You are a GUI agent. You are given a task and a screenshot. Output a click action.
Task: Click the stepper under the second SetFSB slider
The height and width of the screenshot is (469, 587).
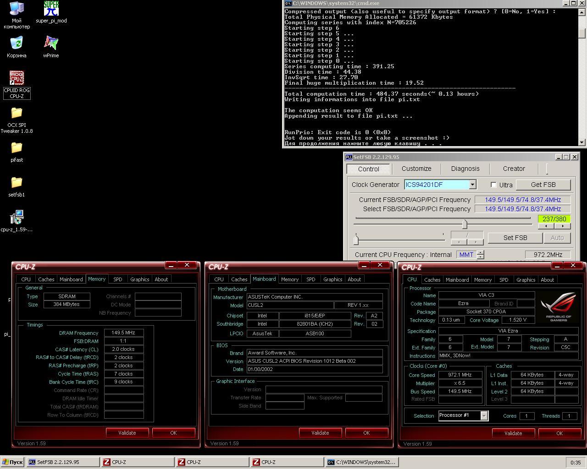coord(467,242)
